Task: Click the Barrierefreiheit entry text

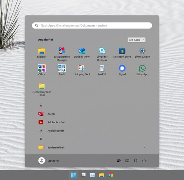Action: tap(56, 147)
